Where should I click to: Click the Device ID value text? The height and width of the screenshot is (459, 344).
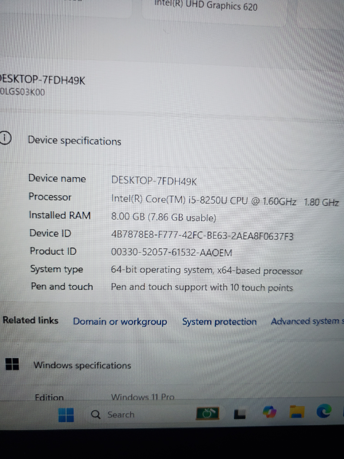pos(202,236)
